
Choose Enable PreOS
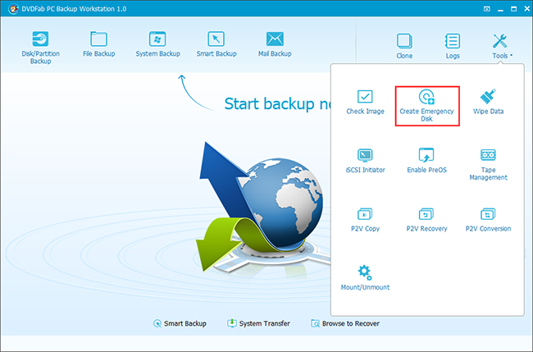click(427, 161)
